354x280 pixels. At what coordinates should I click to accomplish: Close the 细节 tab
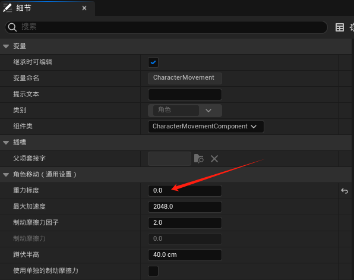pyautogui.click(x=84, y=8)
